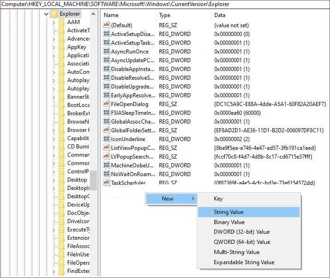Click the TaskScheduler string icon
Screen dimensions: 330x278
click(106, 183)
